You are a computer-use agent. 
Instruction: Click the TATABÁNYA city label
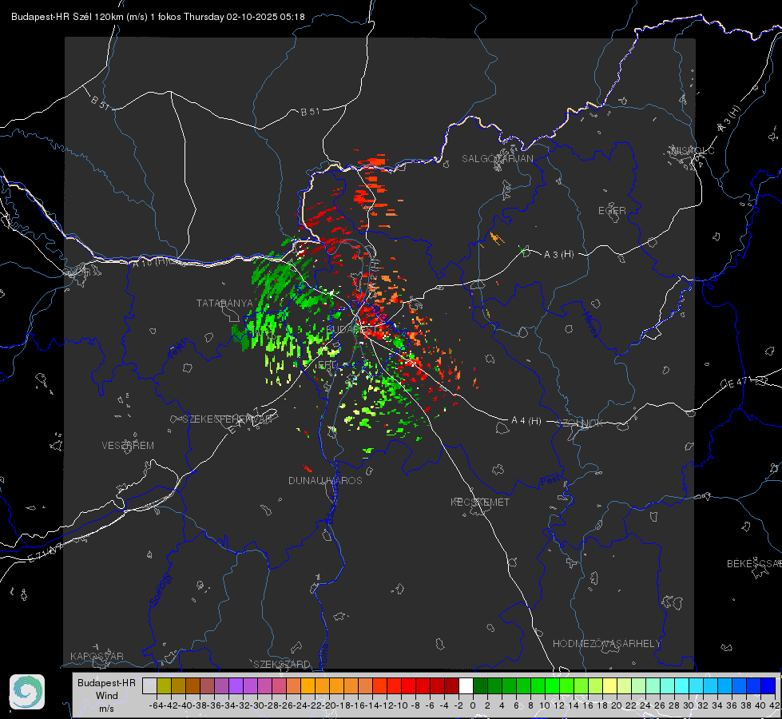click(224, 303)
